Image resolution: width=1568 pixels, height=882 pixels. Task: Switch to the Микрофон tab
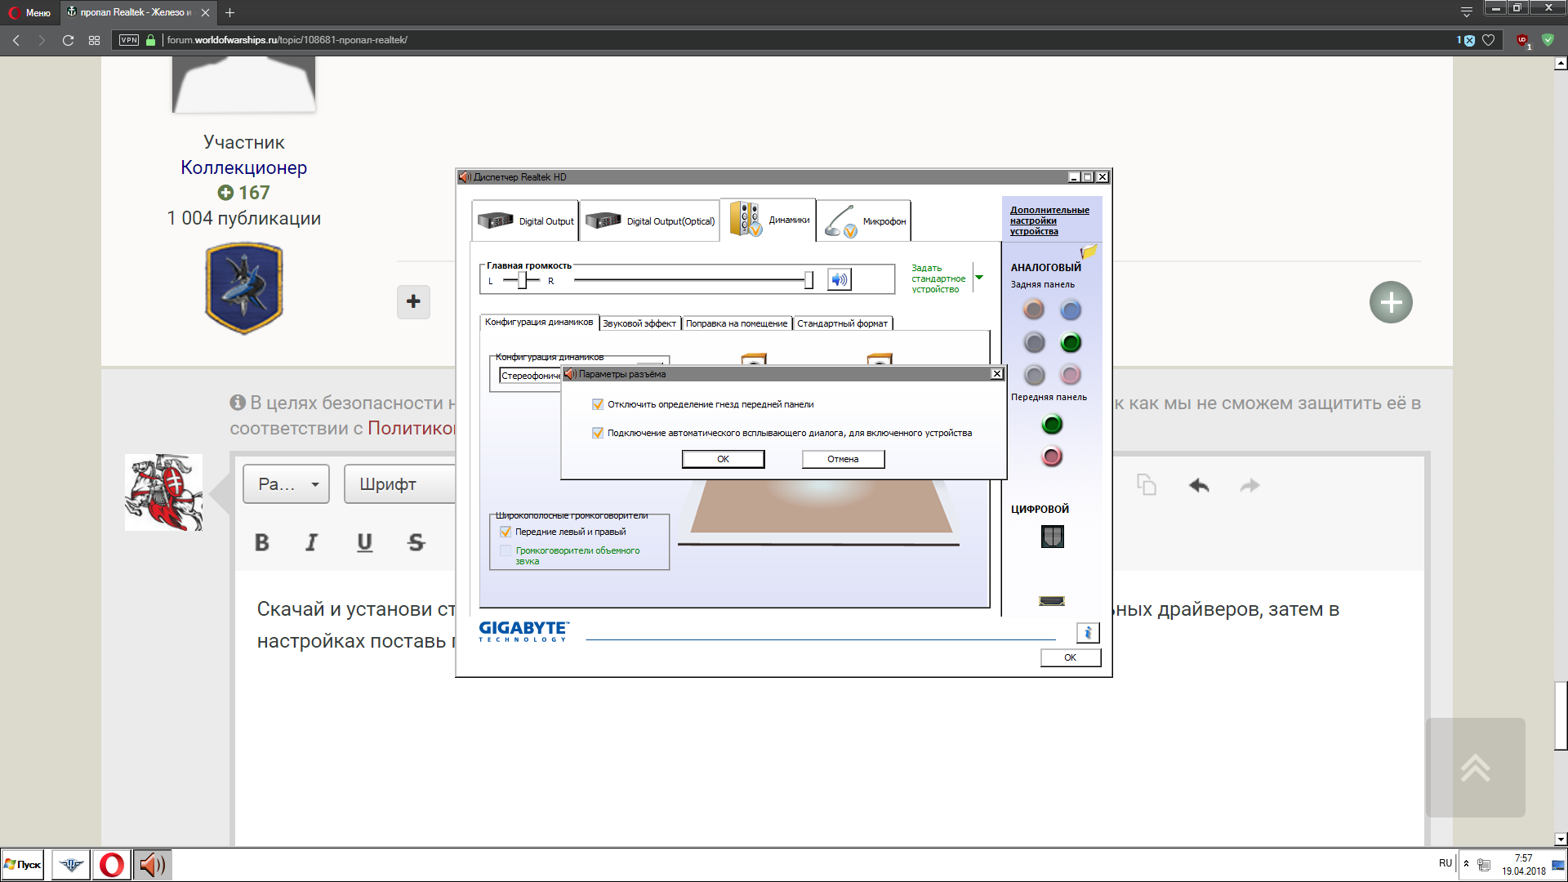[x=864, y=220]
